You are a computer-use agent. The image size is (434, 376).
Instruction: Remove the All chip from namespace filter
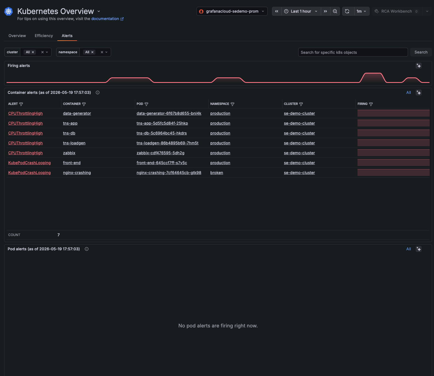coord(92,52)
